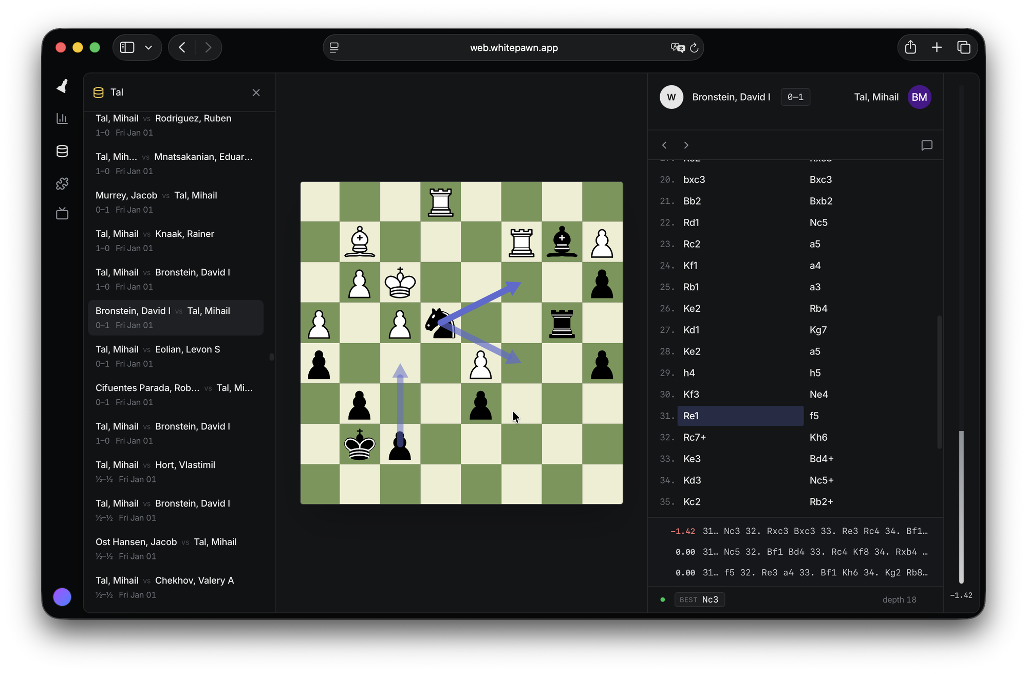Go forward in browser history

pos(208,47)
